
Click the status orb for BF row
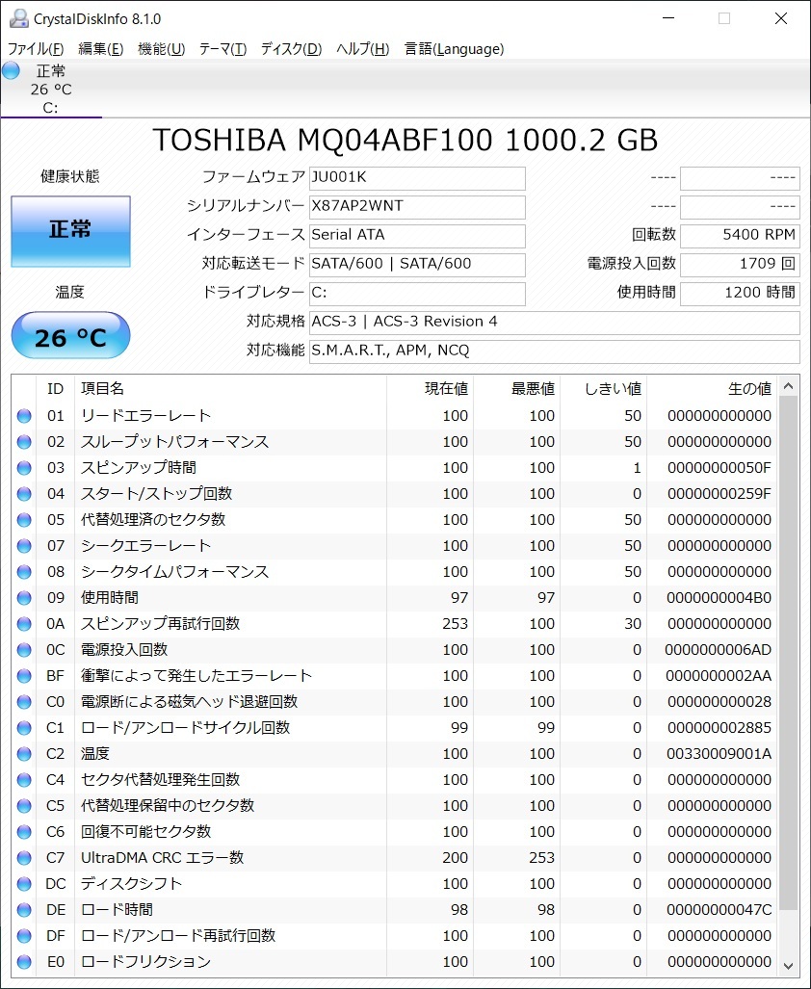click(24, 676)
